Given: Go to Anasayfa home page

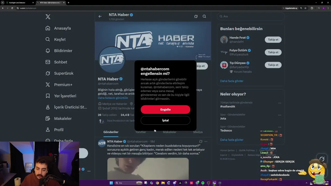Looking at the screenshot, I should [x=58, y=28].
